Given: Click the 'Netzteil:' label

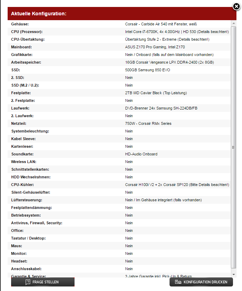Looking at the screenshot, I should 18,123.
